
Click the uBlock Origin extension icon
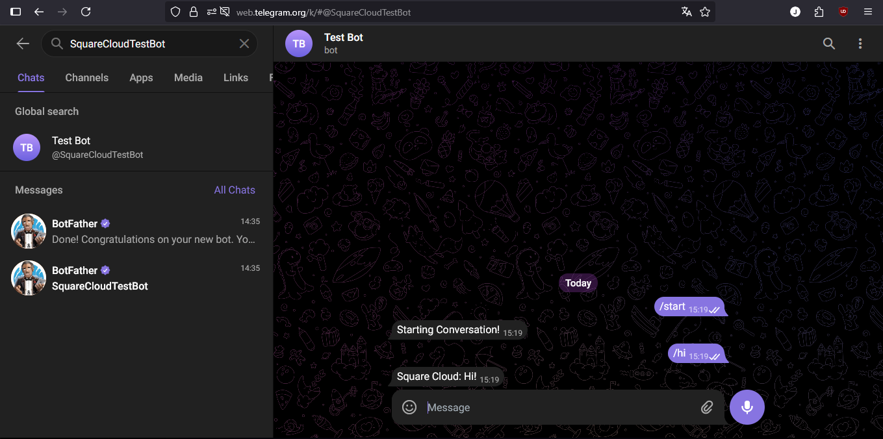(843, 12)
